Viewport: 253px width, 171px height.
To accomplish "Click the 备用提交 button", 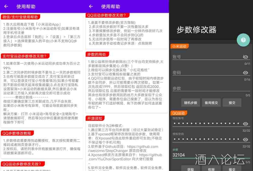I will [211, 103].
